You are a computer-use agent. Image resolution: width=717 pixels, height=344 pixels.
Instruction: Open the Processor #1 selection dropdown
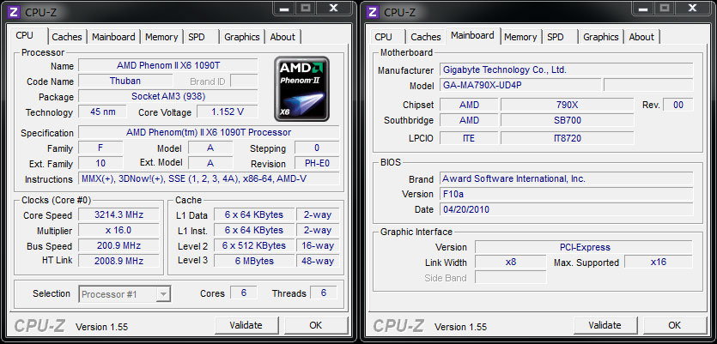click(125, 294)
